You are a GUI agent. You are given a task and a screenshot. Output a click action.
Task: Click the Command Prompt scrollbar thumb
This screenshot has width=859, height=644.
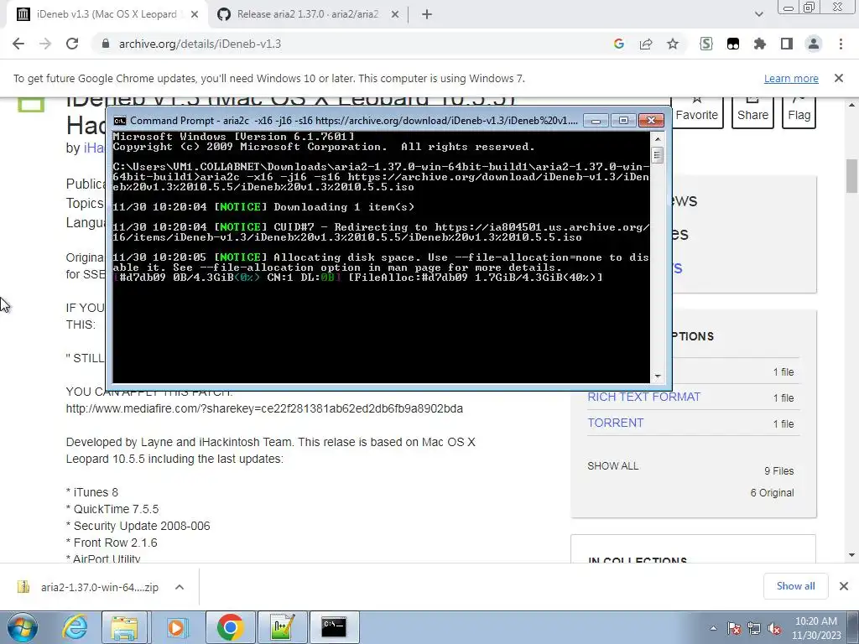(658, 155)
